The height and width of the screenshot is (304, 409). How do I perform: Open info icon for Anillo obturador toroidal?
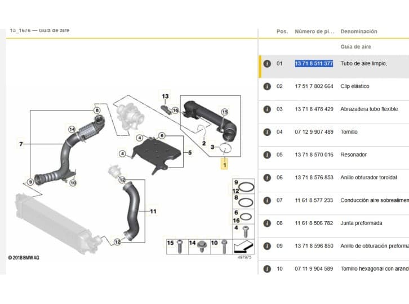267,178
